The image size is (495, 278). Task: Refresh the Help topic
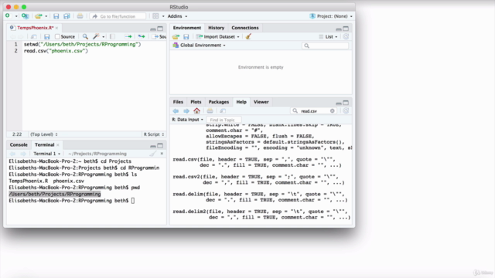click(346, 111)
